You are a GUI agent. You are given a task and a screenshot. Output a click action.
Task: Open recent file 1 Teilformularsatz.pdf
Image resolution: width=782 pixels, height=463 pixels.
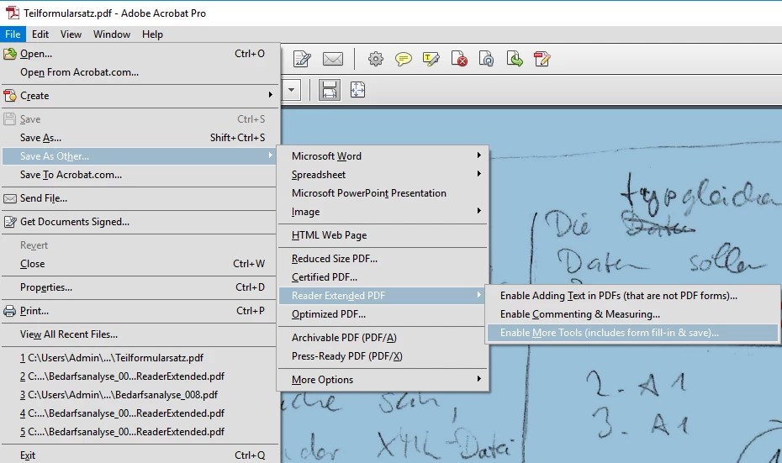(139, 358)
